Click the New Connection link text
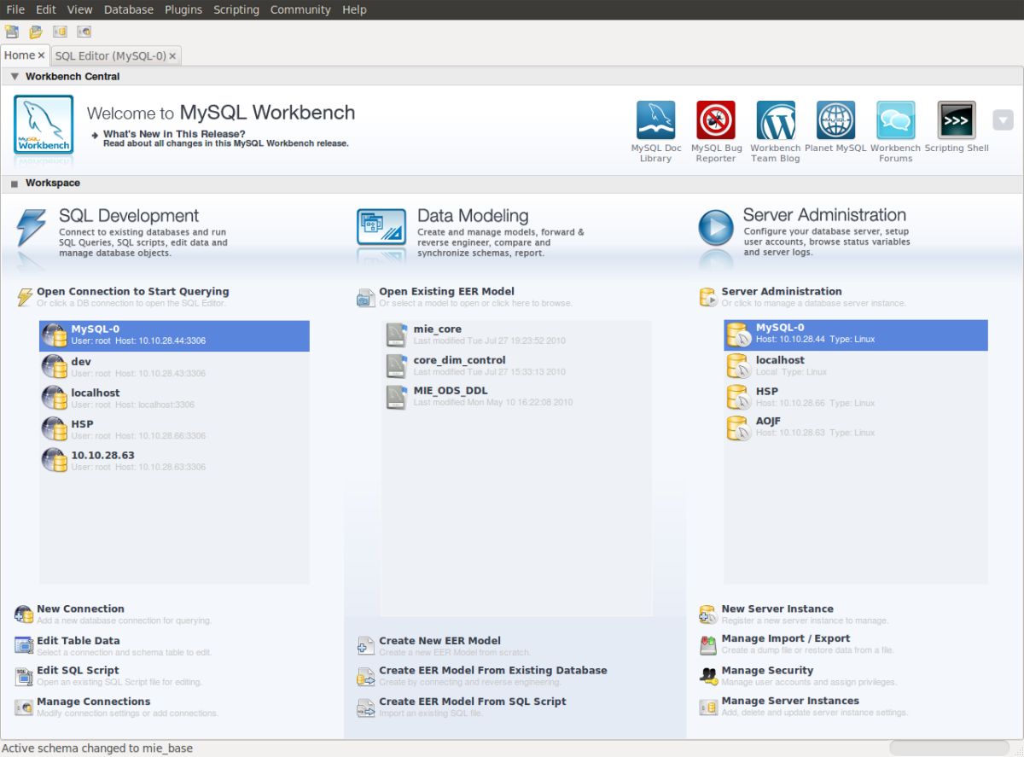The image size is (1024, 757). [80, 609]
